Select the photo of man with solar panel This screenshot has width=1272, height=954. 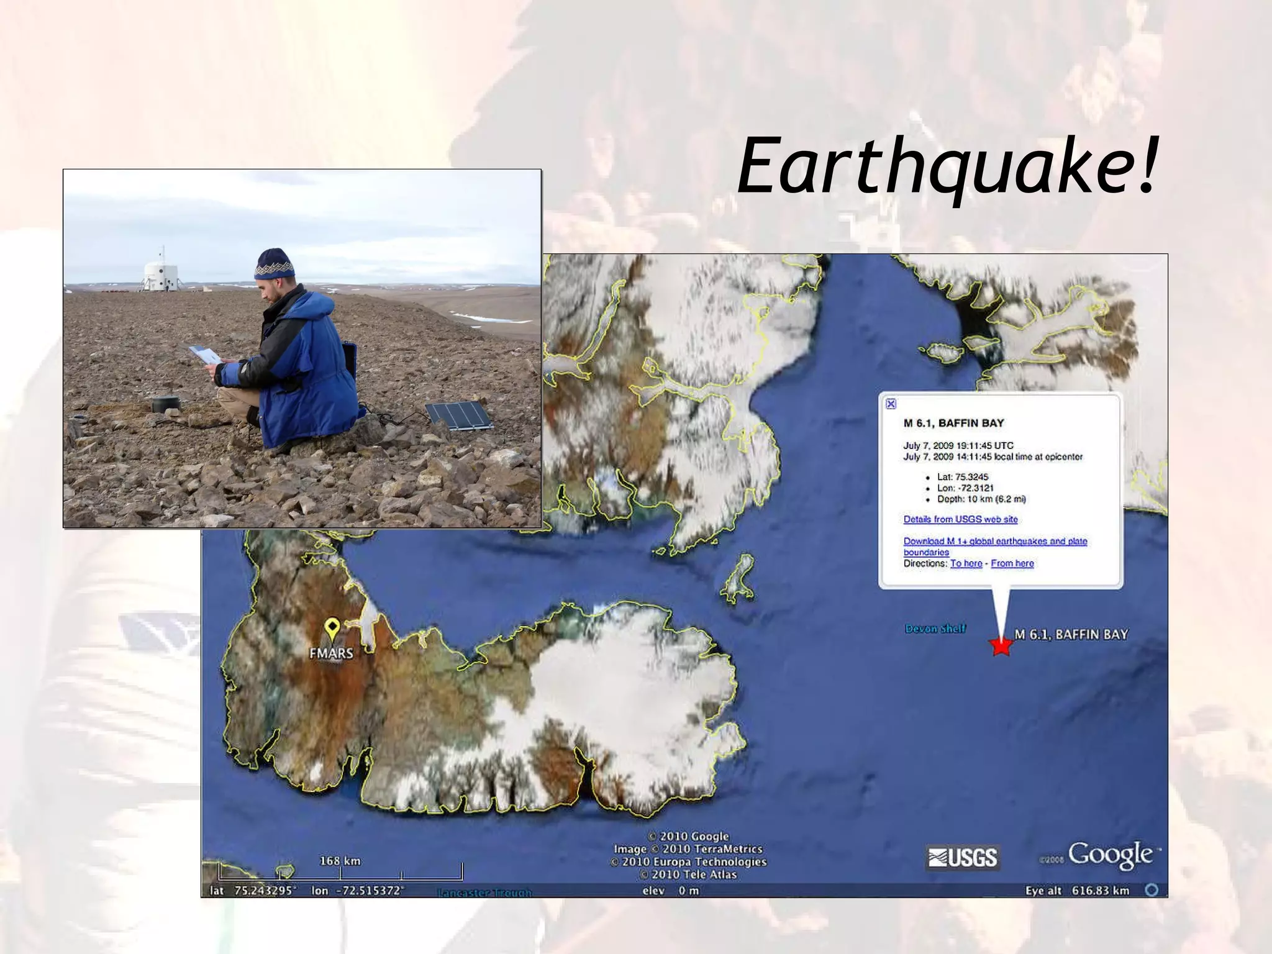[x=302, y=348]
